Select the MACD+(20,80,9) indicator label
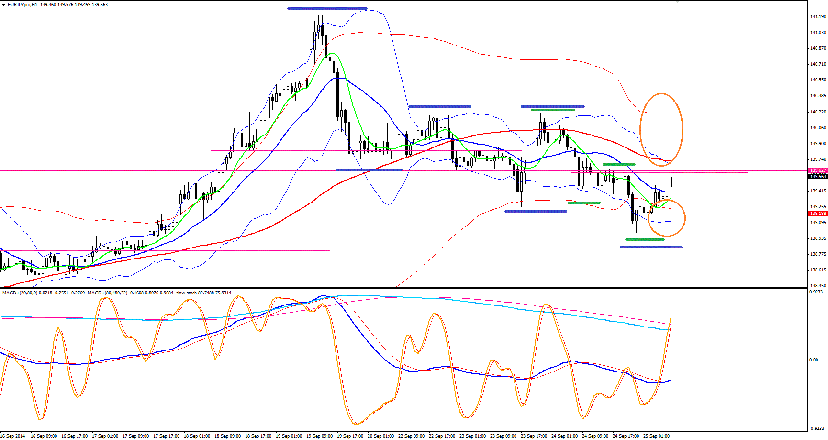Image resolution: width=828 pixels, height=440 pixels. [x=20, y=293]
